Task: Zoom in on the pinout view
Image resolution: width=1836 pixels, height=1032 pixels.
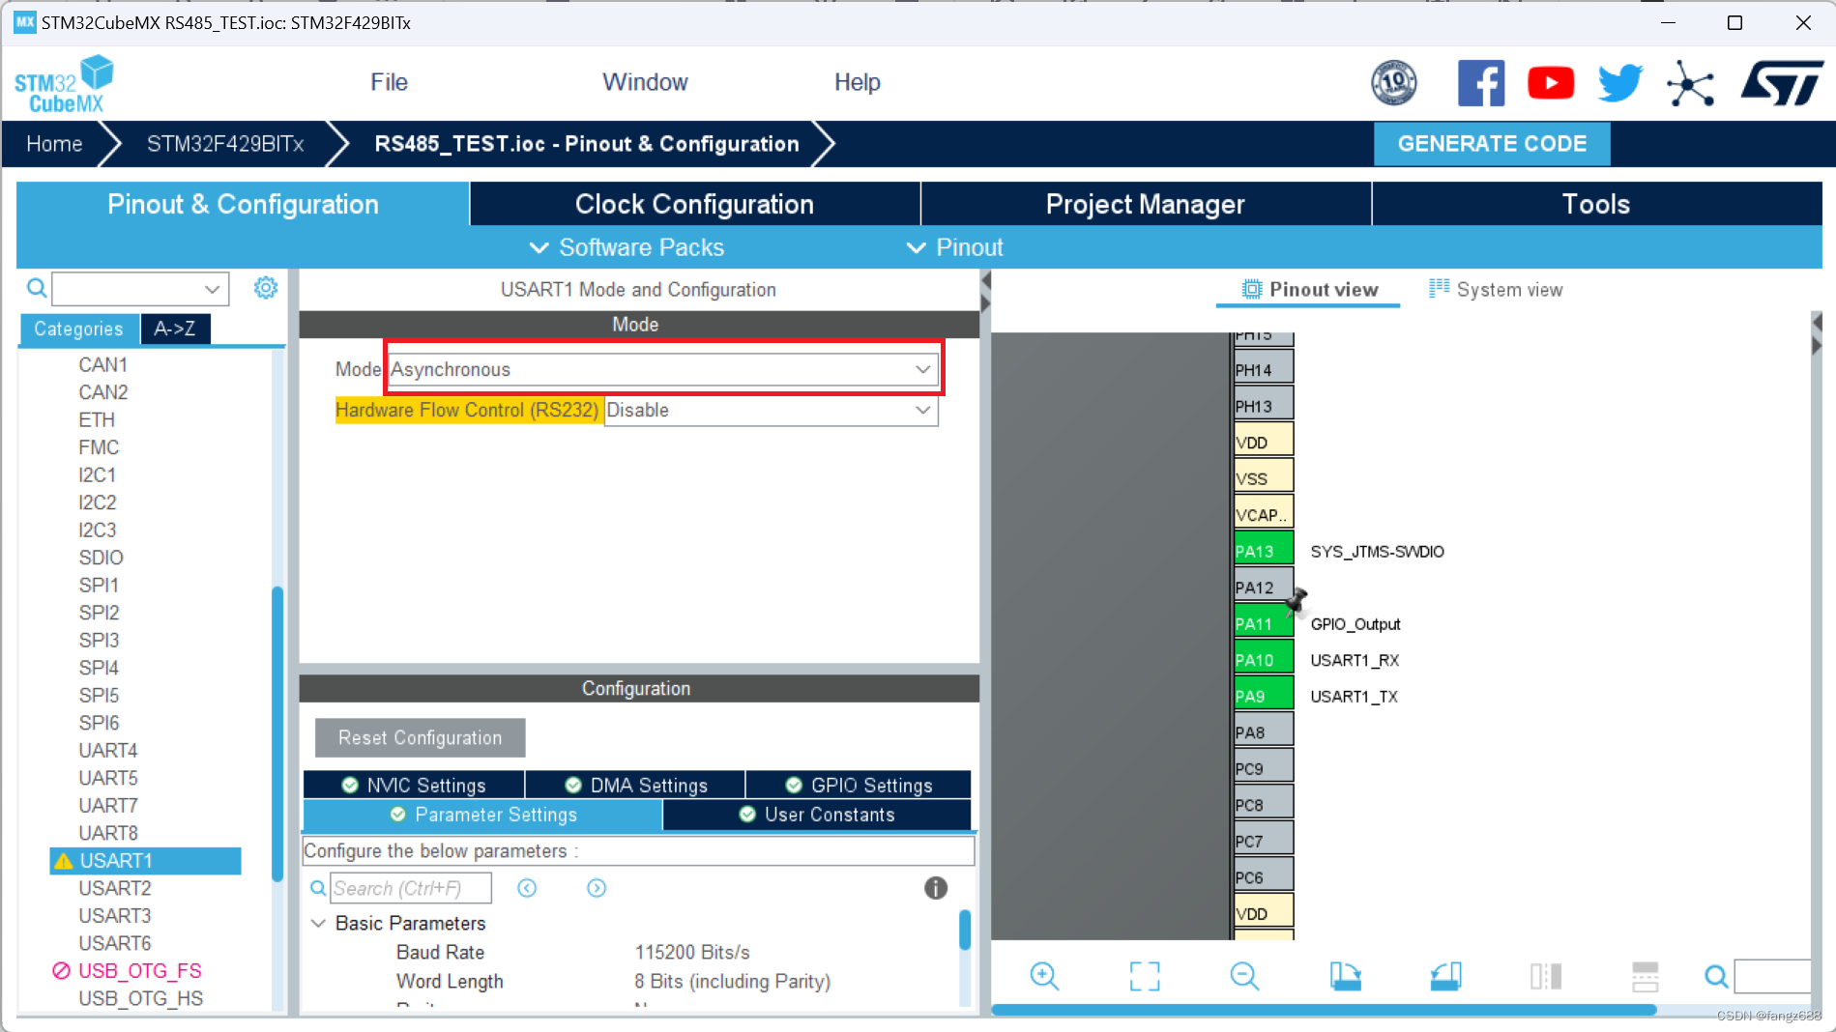Action: coord(1044,976)
